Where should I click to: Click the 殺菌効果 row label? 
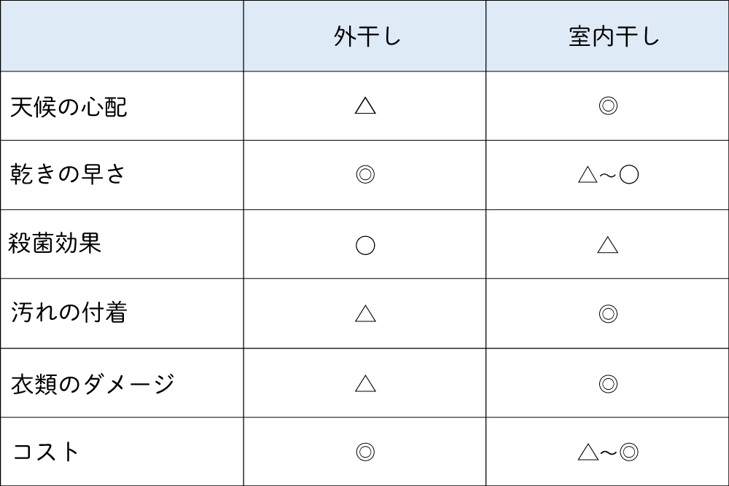tap(55, 243)
